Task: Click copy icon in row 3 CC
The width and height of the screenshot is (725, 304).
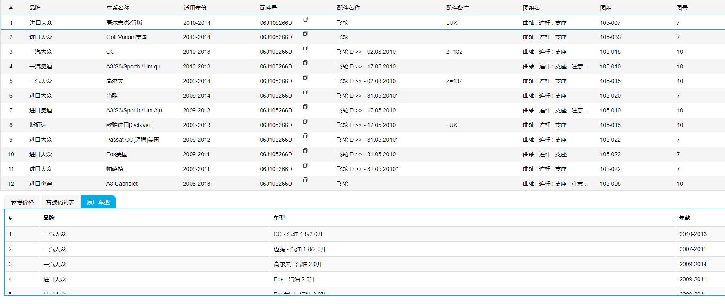Action: click(x=305, y=48)
